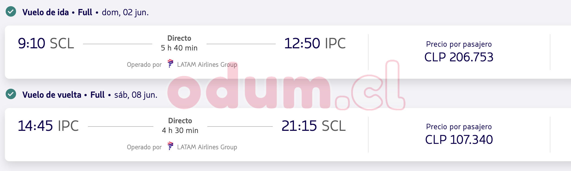Click the LATAM logo in the return flight card
This screenshot has width=571, height=171.
coord(170,146)
